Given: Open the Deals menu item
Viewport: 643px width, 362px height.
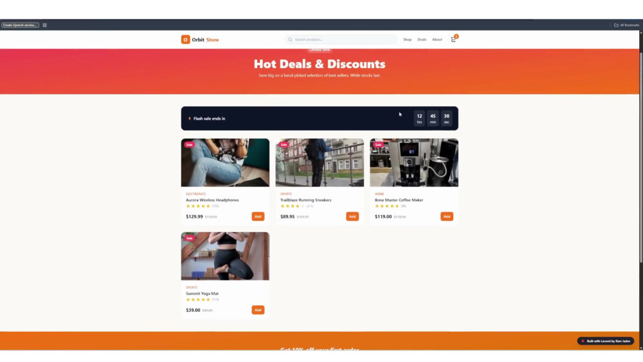Looking at the screenshot, I should pos(422,40).
